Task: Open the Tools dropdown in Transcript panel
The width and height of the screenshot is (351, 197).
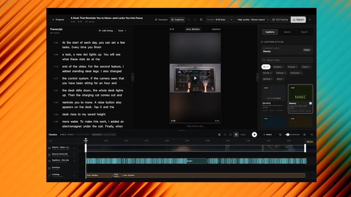Action: point(122,31)
